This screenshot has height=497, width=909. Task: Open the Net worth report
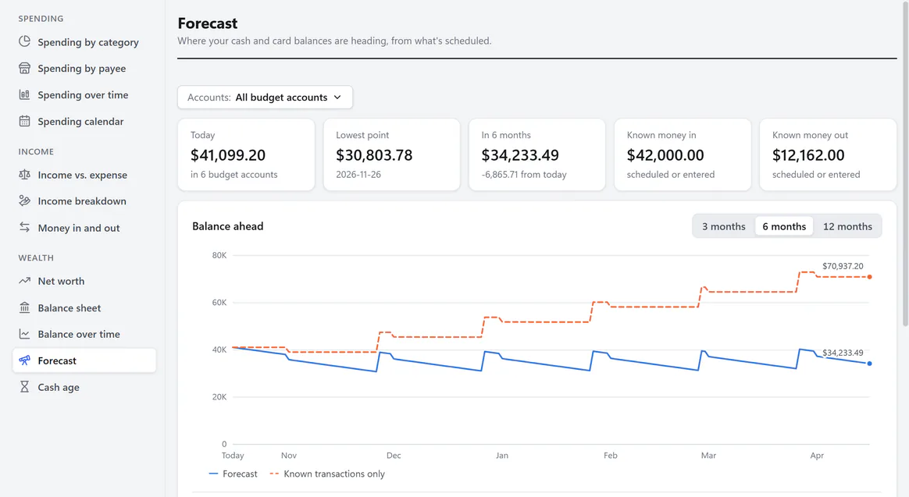tap(84, 281)
